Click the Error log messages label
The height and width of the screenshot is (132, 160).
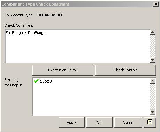click(13, 83)
